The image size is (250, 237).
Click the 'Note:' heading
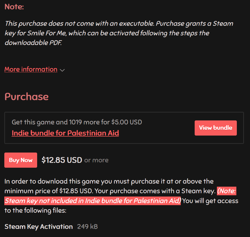14,7
